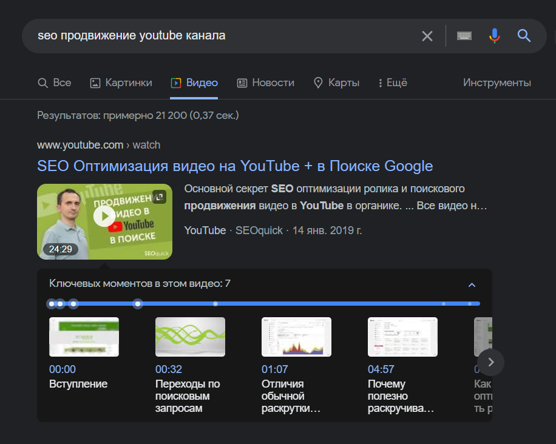Image resolution: width=556 pixels, height=444 pixels.
Task: Click the video description snippet text
Action: [336, 197]
